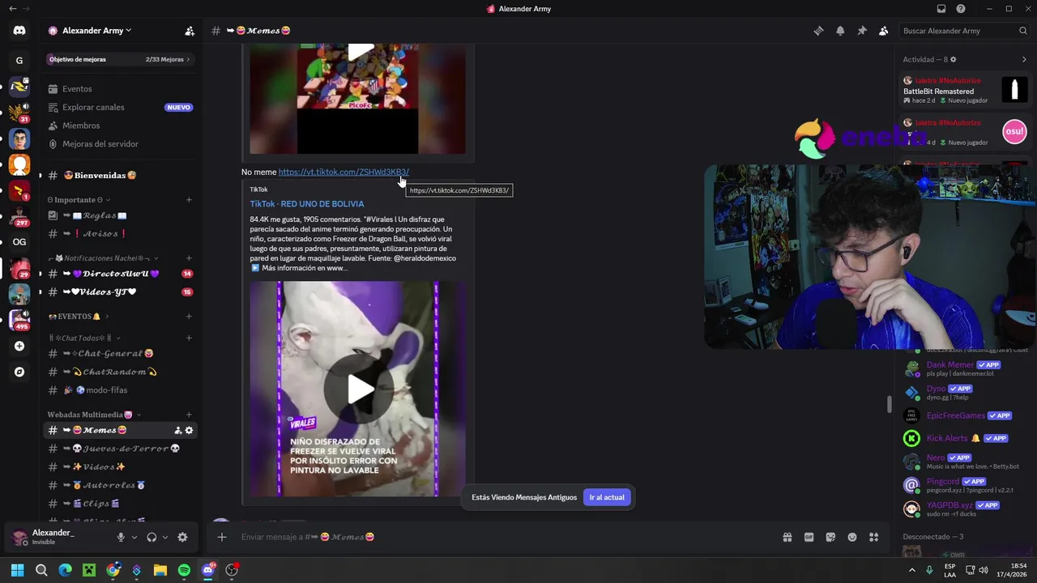
Task: Deafen with the headphones icon
Action: click(x=151, y=537)
